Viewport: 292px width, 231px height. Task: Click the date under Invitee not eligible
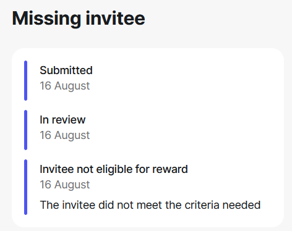(65, 185)
